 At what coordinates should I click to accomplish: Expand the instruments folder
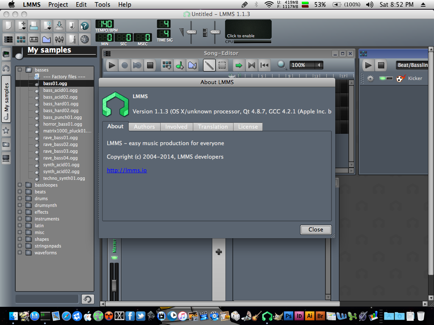click(x=19, y=219)
